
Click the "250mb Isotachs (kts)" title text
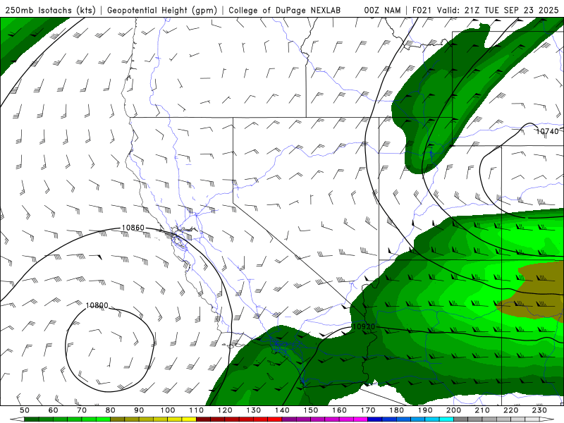[x=50, y=11]
